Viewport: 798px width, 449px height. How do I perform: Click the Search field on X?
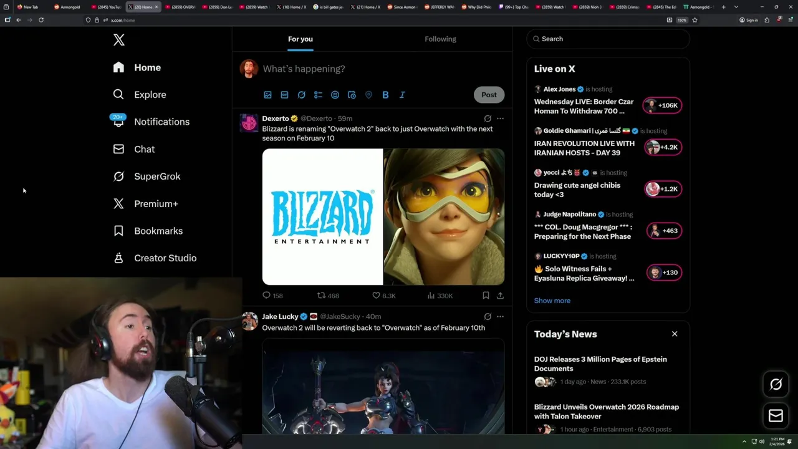tap(608, 39)
